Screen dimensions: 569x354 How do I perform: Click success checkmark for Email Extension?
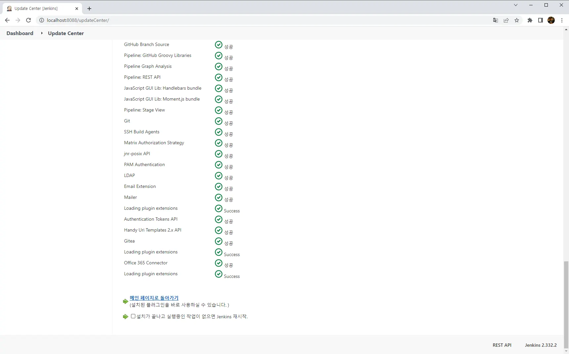click(x=219, y=187)
